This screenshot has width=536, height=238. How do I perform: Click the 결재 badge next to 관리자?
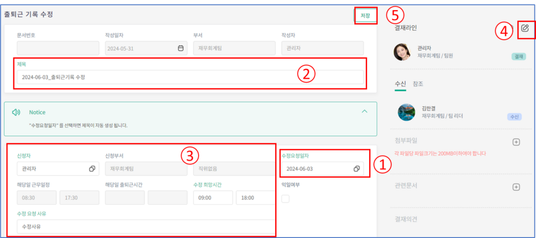[x=518, y=57]
